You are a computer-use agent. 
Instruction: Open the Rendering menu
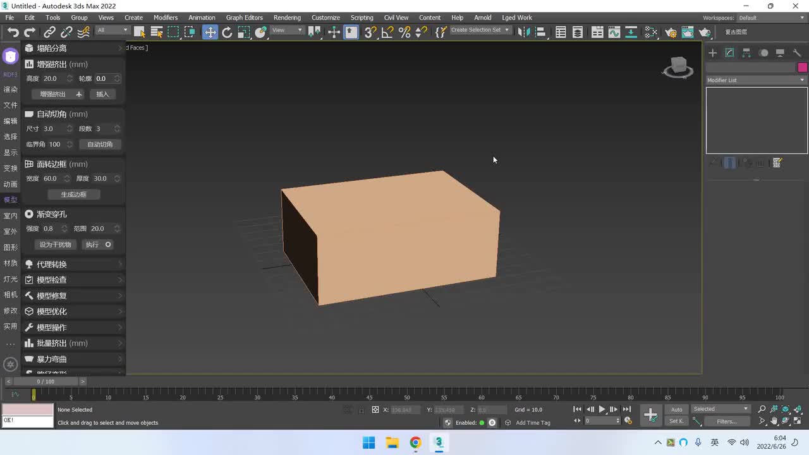pyautogui.click(x=287, y=18)
